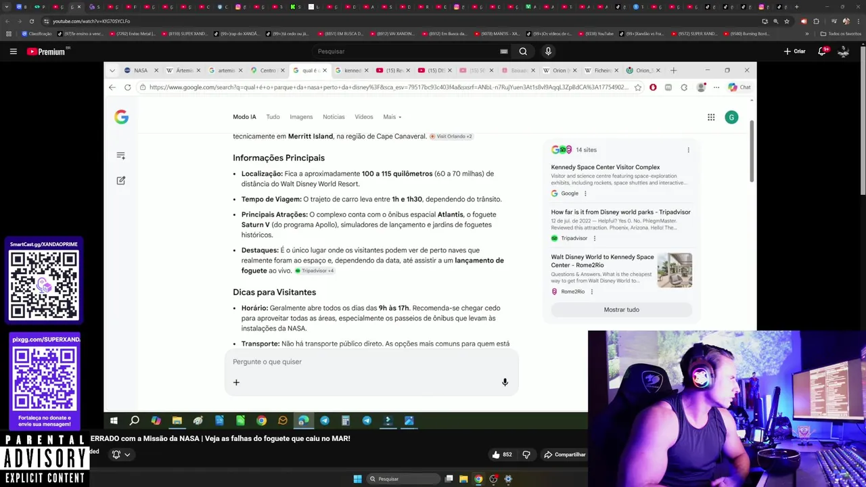Open File Explorer on recorded taskbar
Screen dimensions: 866x487
[x=177, y=421]
